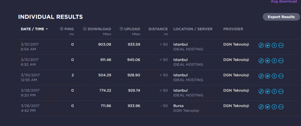Viewport: 301px width, 126px height.
Task: Copy link icon for 6:52 AM result
Action: coord(261,61)
